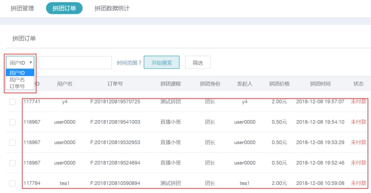Click the 拼团价格 column header
The image size is (371, 193).
tap(279, 84)
